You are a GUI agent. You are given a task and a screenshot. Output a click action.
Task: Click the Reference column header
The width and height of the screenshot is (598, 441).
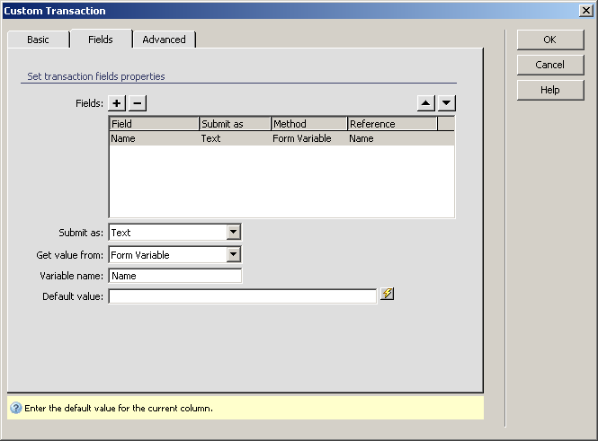(x=391, y=124)
